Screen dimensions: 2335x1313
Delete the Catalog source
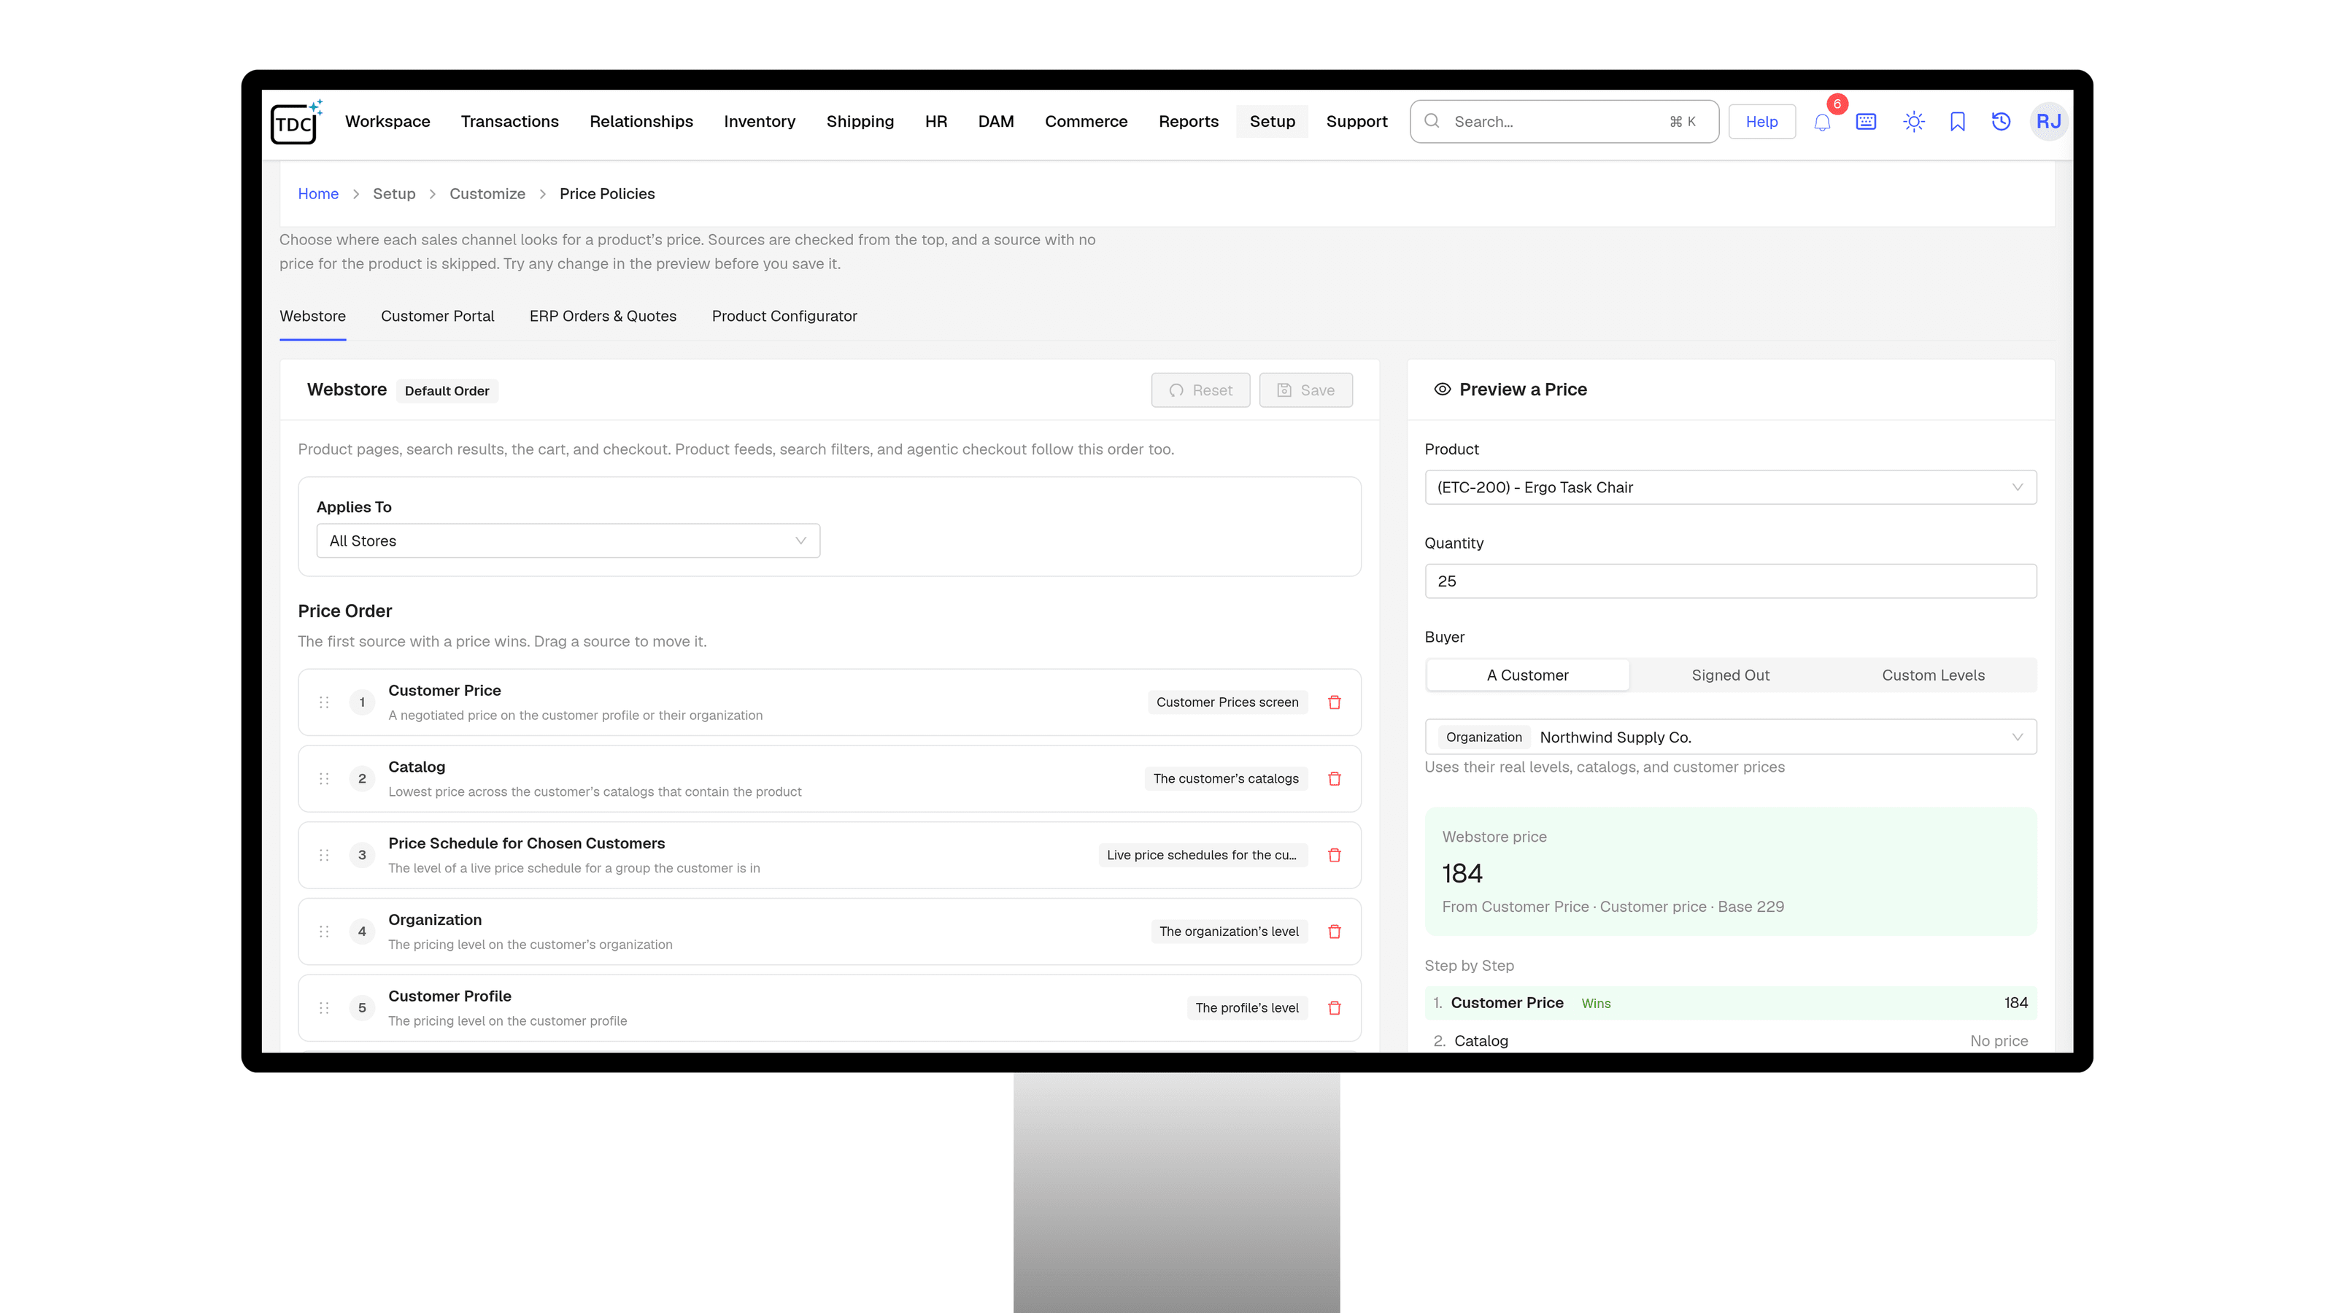[x=1335, y=778]
